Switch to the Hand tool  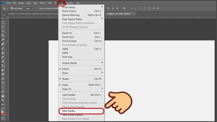point(3,96)
